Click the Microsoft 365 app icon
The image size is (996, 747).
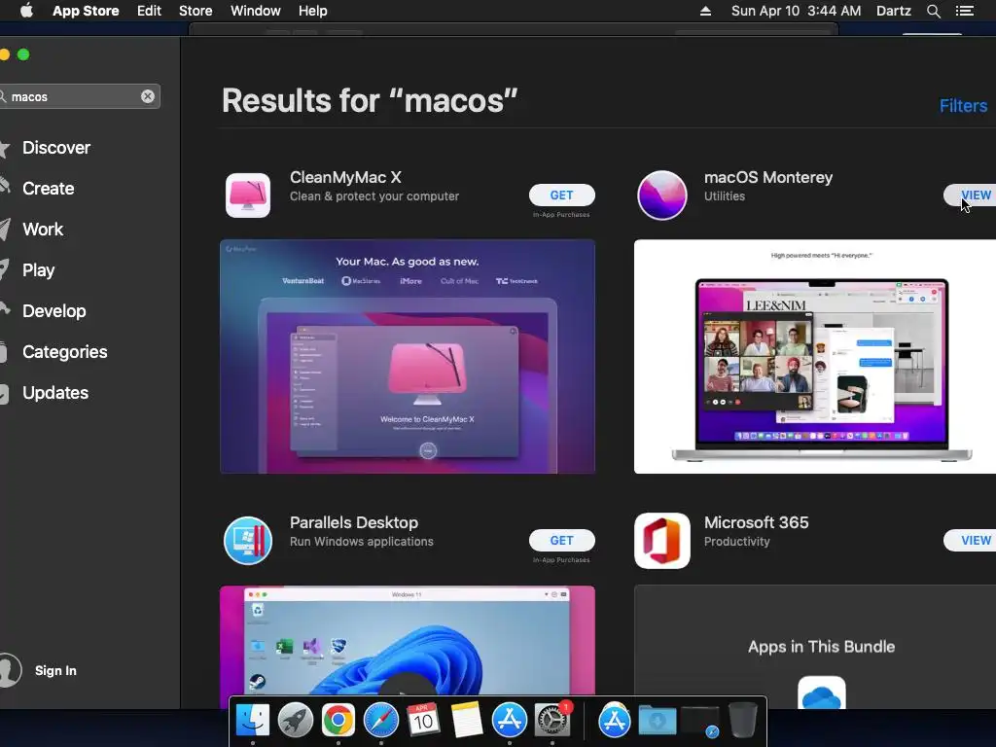661,541
